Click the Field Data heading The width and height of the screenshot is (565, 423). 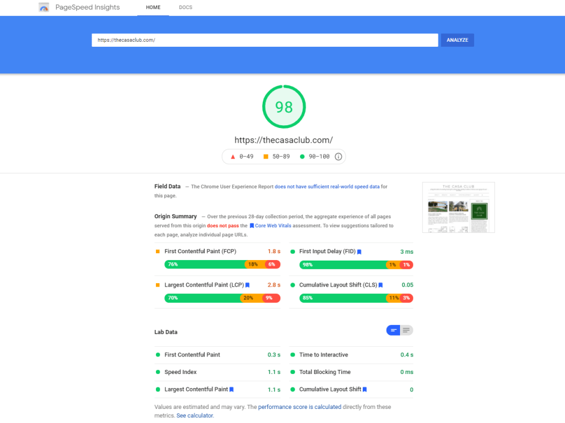(168, 186)
